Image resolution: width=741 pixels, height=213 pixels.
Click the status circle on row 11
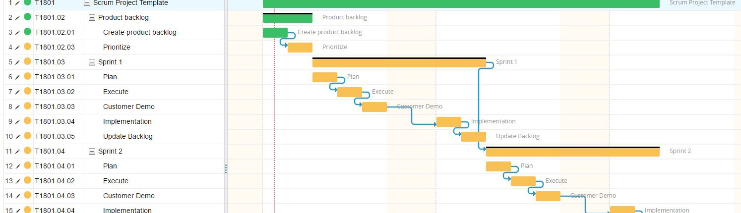tap(27, 151)
